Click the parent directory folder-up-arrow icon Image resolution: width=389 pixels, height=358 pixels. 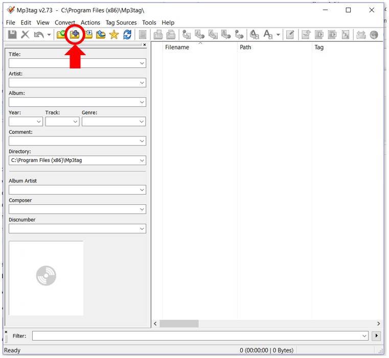pyautogui.click(x=101, y=34)
